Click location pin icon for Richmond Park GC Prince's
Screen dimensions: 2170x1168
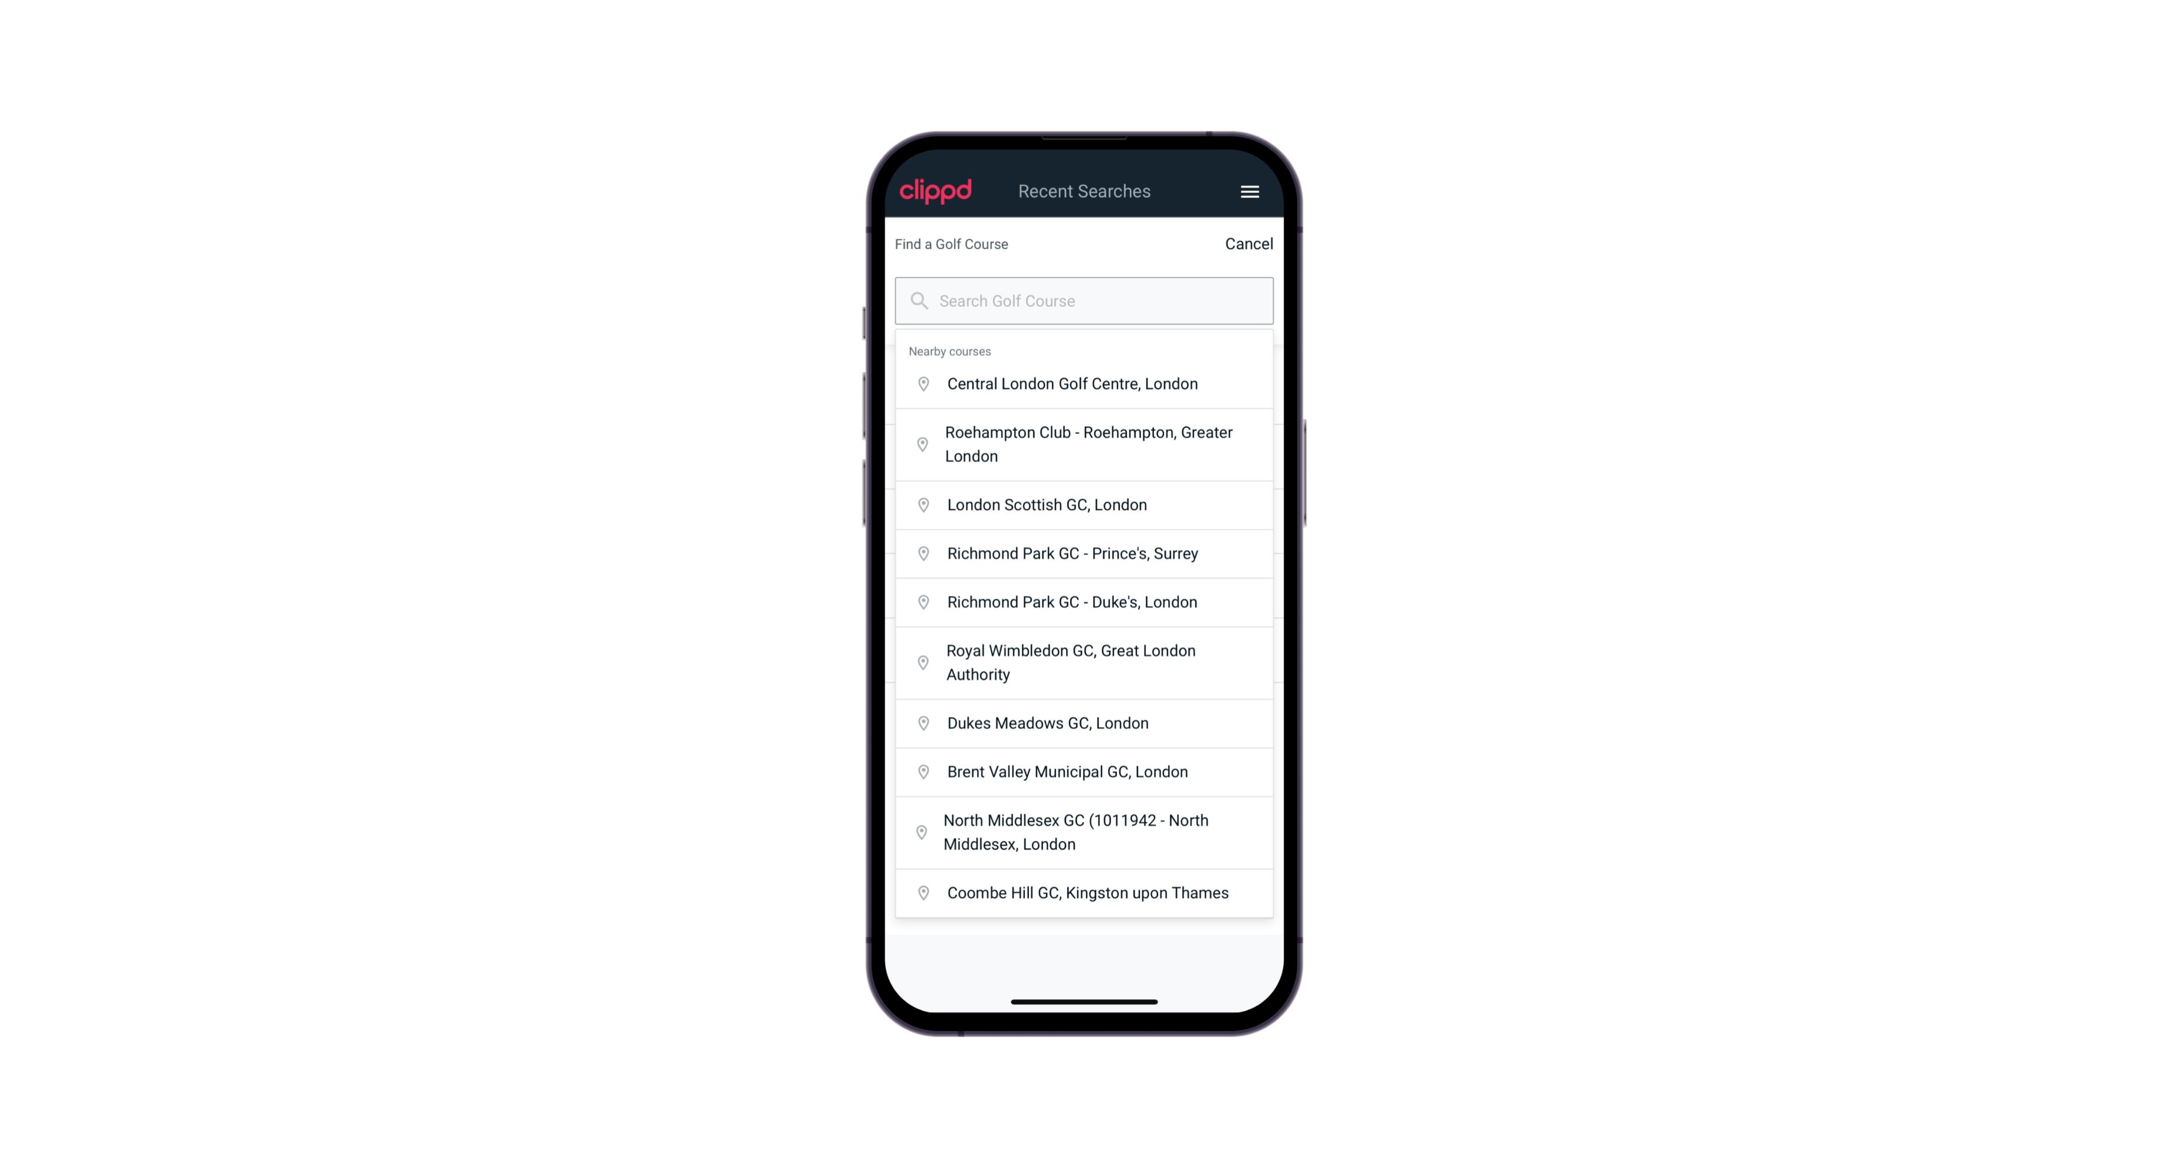coord(921,554)
